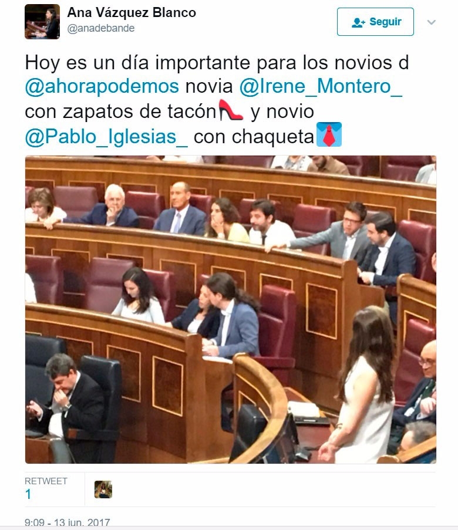Visit the @Pablo_Iglesias_ mention link
The height and width of the screenshot is (530, 458).
(106, 137)
